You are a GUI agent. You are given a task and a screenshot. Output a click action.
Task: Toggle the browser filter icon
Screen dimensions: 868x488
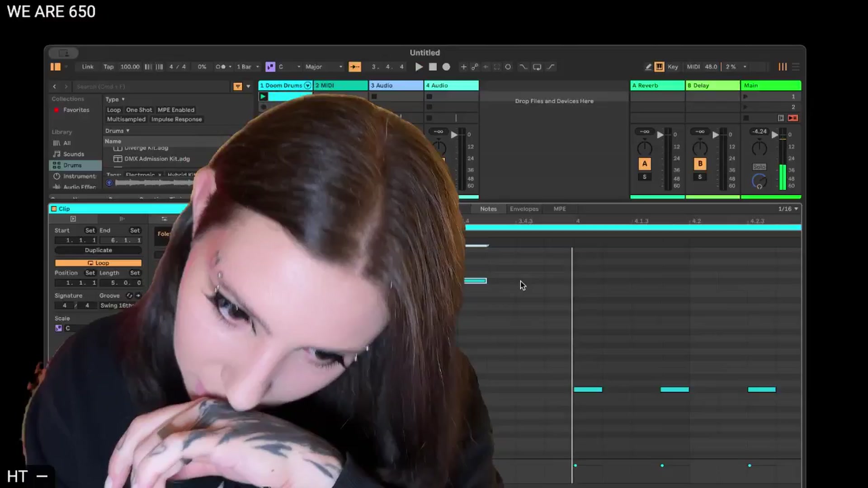[x=237, y=86]
